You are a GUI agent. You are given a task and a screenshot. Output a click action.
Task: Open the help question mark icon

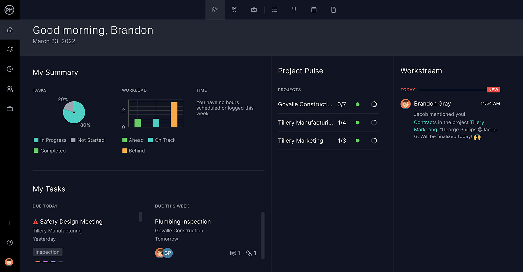pyautogui.click(x=10, y=243)
